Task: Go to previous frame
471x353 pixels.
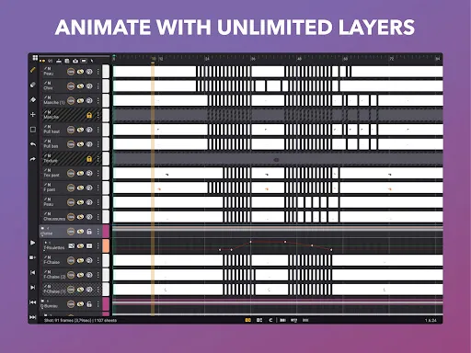Action: 33,272
